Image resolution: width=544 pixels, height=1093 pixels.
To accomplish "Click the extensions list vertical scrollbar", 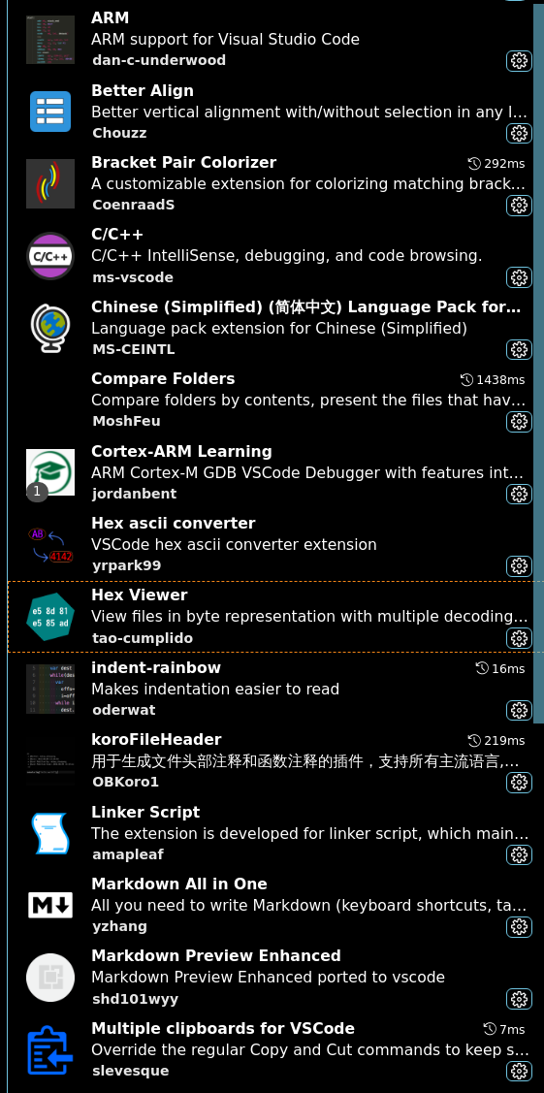I will [x=538, y=363].
